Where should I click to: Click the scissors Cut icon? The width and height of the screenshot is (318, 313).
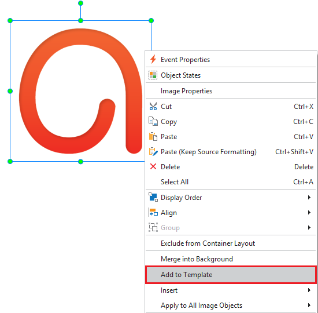coord(153,107)
